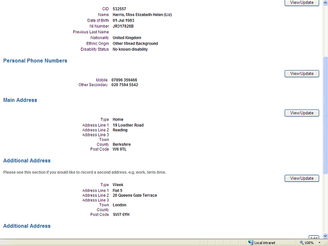Click the scrollbar down arrow

click(325, 236)
